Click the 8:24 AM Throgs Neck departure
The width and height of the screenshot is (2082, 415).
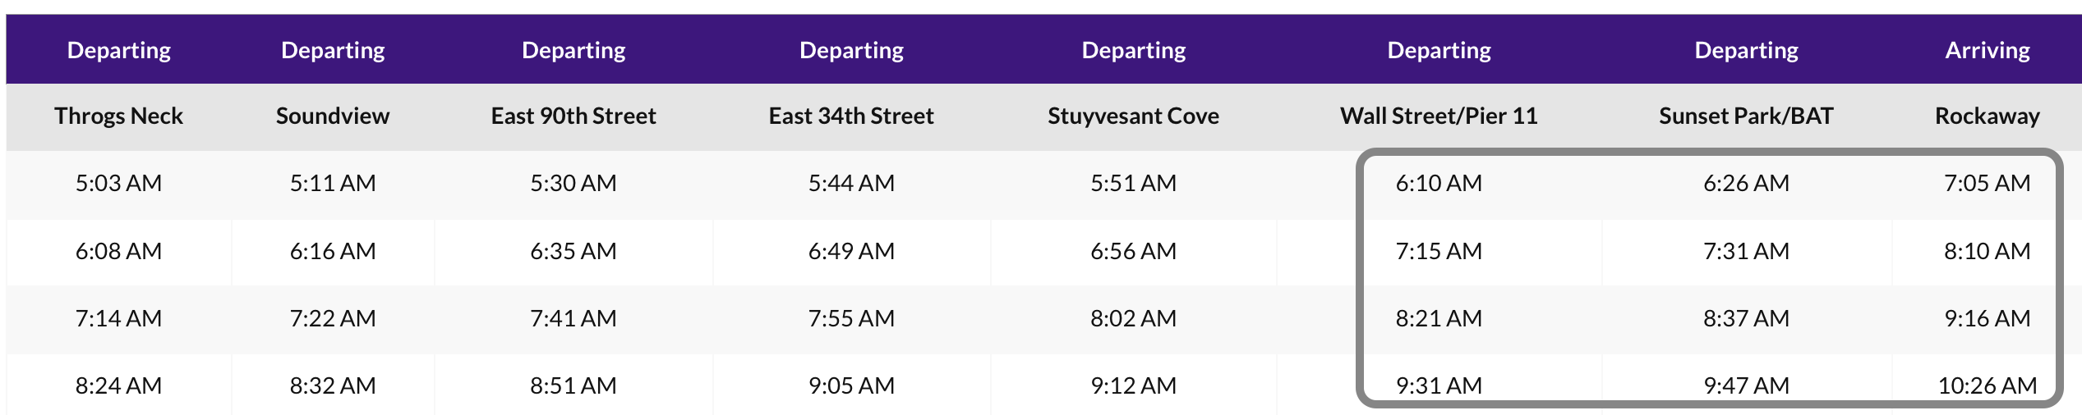(119, 385)
